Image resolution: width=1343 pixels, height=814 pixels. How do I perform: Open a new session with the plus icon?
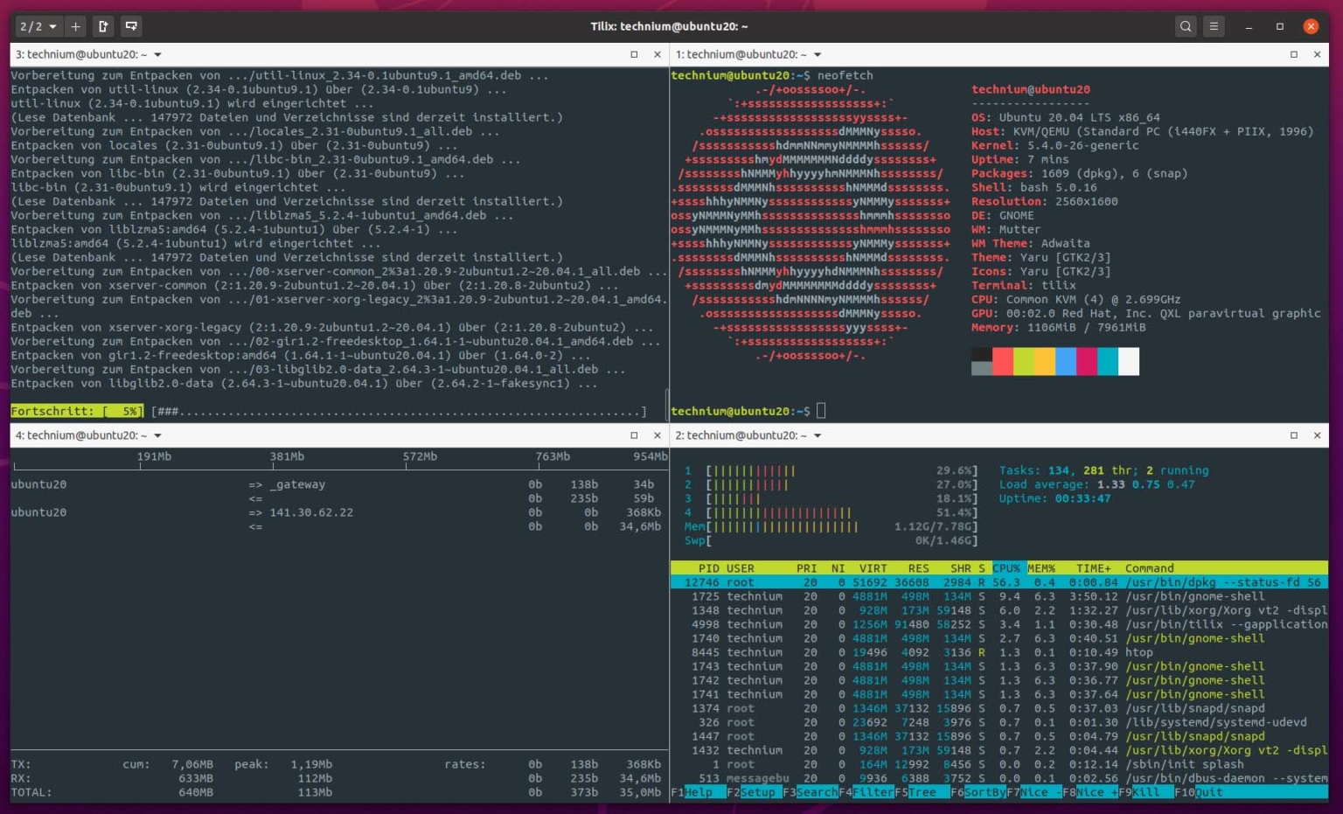coord(75,26)
